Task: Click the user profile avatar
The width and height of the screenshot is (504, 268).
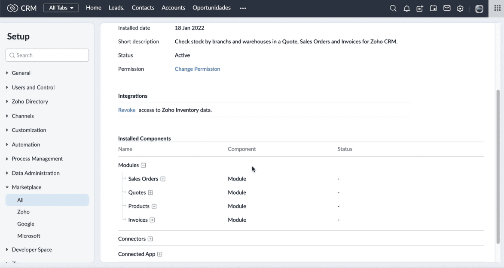Action: [479, 9]
